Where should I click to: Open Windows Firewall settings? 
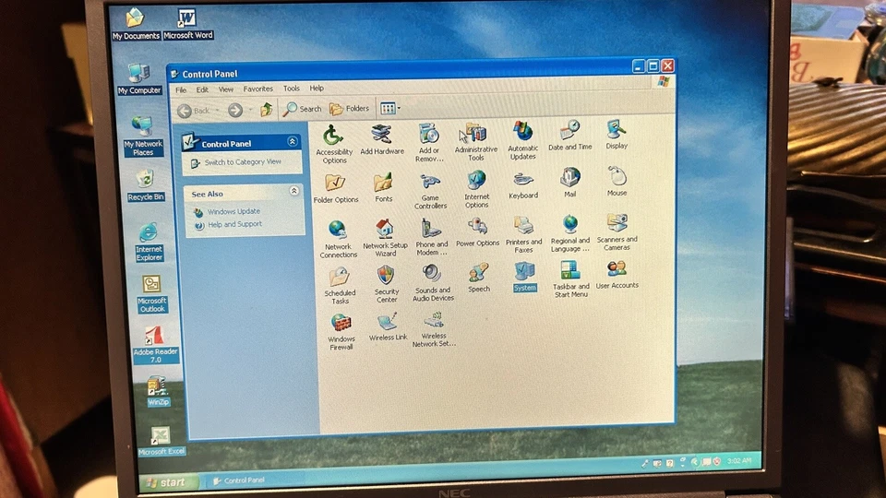(x=341, y=332)
